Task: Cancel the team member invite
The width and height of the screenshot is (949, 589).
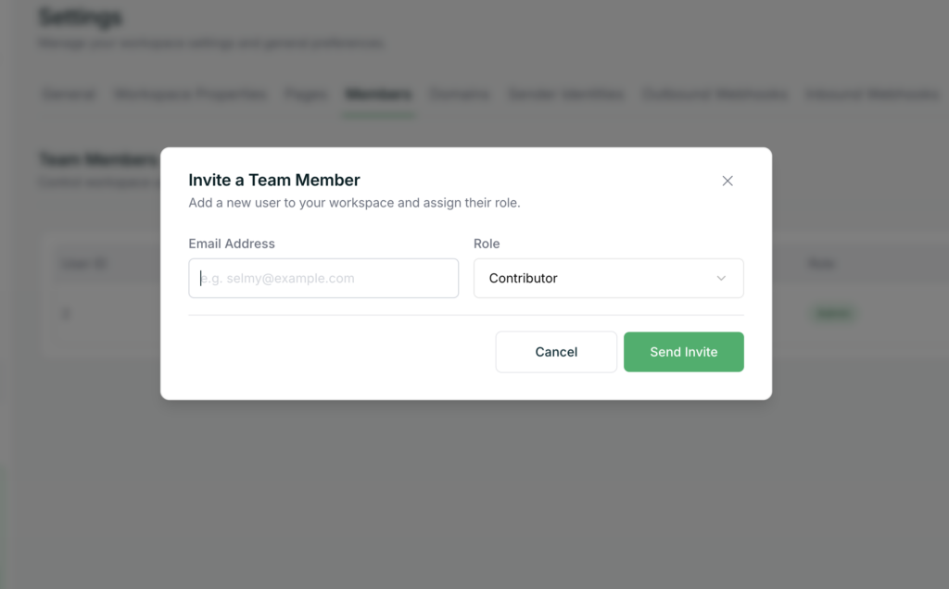Action: tap(556, 352)
